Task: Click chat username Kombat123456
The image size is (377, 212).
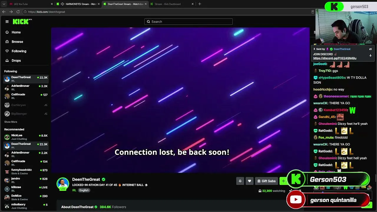Action: (335, 110)
